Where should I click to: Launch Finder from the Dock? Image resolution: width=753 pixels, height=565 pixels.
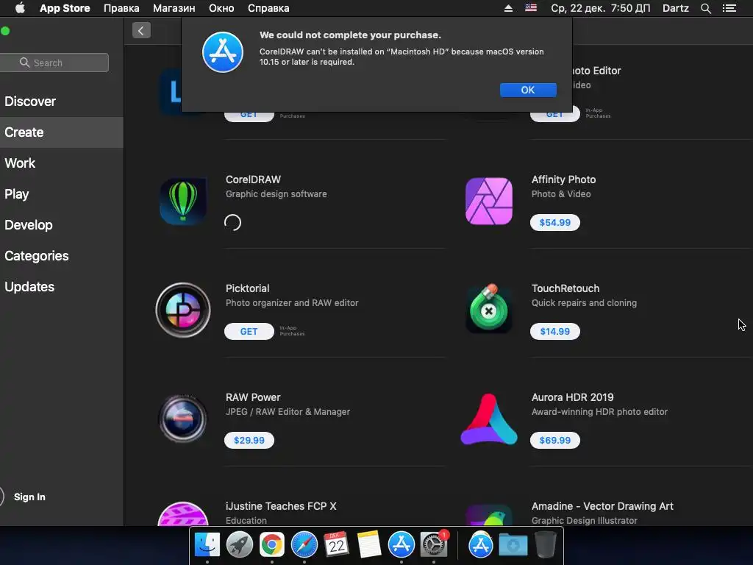coord(207,544)
